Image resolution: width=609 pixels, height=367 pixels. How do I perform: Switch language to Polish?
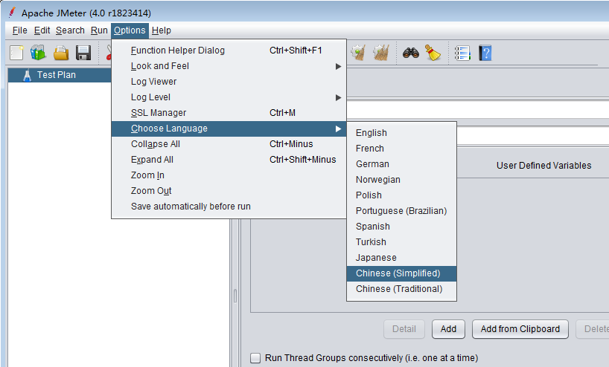pos(401,195)
